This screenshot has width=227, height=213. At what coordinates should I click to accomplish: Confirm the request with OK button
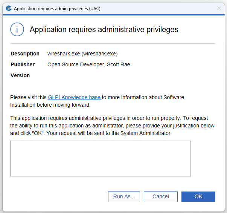[x=198, y=197]
